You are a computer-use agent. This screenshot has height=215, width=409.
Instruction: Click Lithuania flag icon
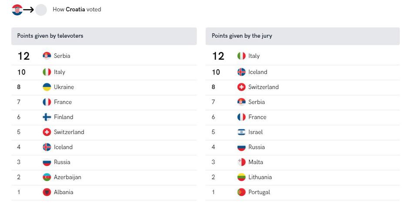pyautogui.click(x=241, y=177)
